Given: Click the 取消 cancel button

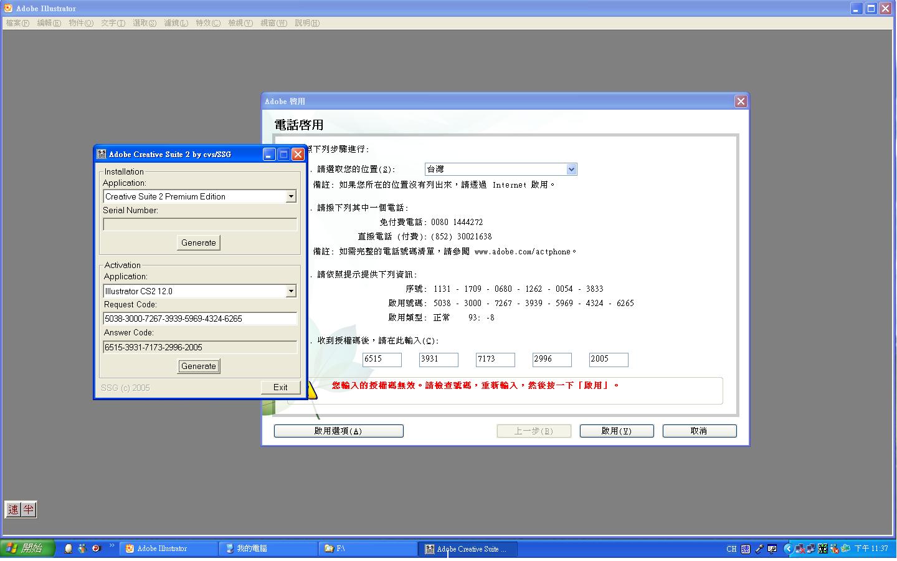Looking at the screenshot, I should (700, 431).
